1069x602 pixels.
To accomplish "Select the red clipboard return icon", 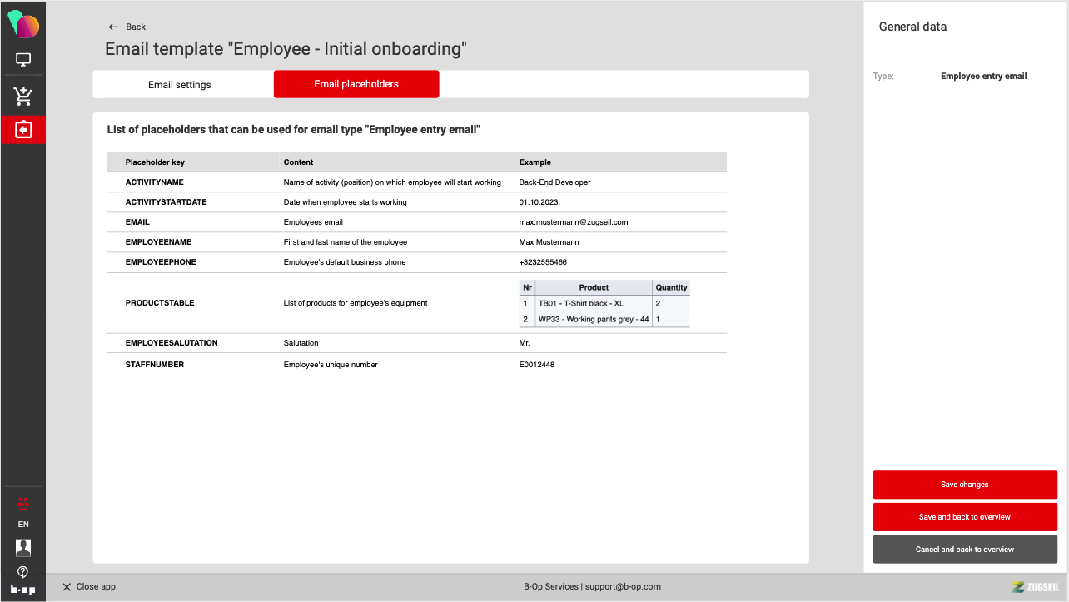I will [x=23, y=130].
